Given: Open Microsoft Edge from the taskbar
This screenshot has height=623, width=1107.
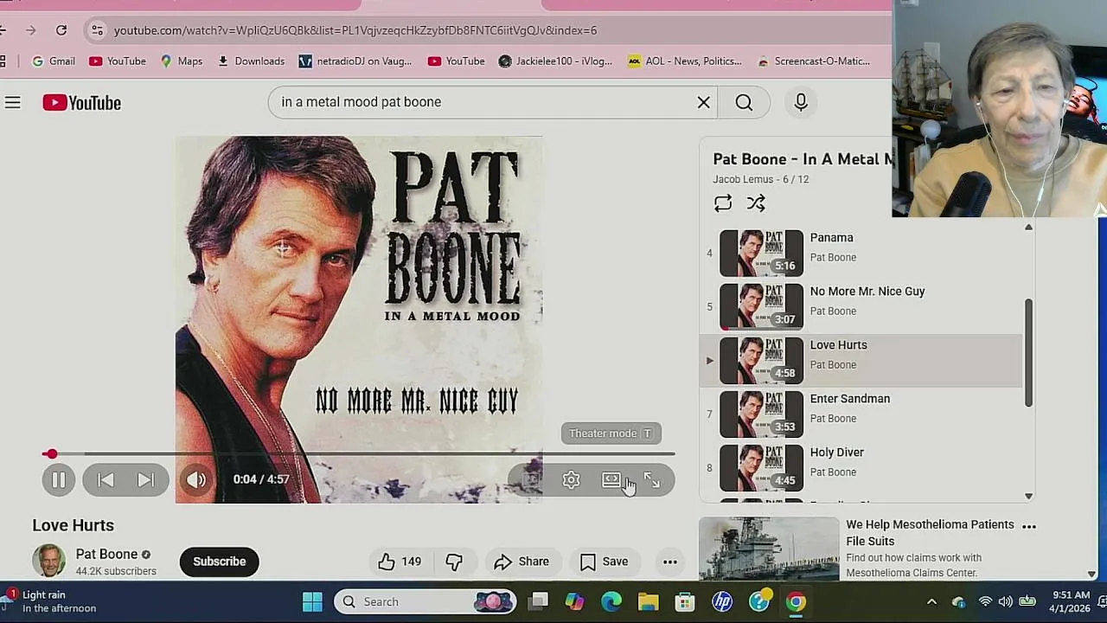Looking at the screenshot, I should coord(611,601).
